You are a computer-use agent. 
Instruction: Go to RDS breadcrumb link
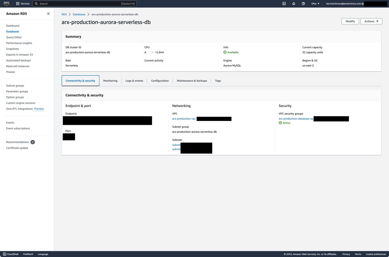click(64, 14)
